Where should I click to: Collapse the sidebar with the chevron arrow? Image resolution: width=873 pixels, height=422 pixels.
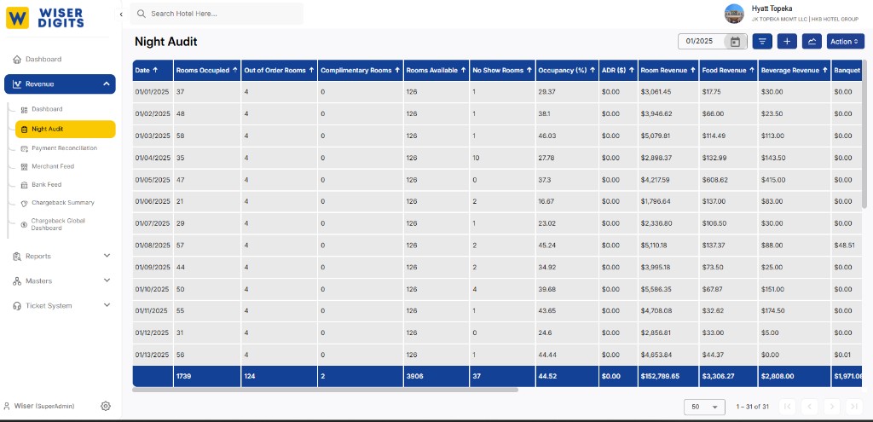coord(121,14)
